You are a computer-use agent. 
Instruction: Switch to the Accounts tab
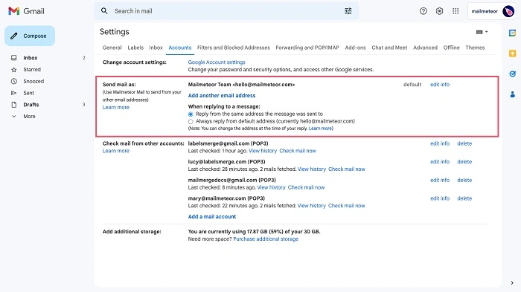point(180,48)
